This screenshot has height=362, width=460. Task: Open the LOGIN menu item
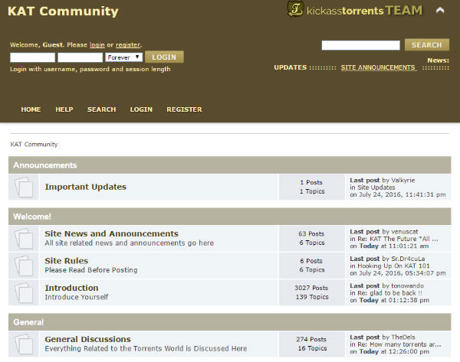141,109
